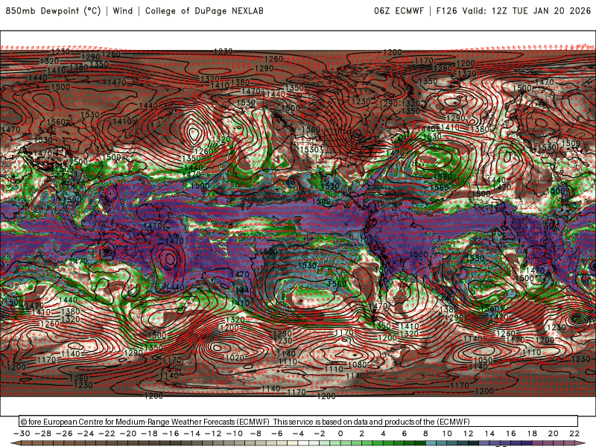Screen dimensions: 596x447
Task: Click the -22 value on the color scale
Action: (x=107, y=434)
